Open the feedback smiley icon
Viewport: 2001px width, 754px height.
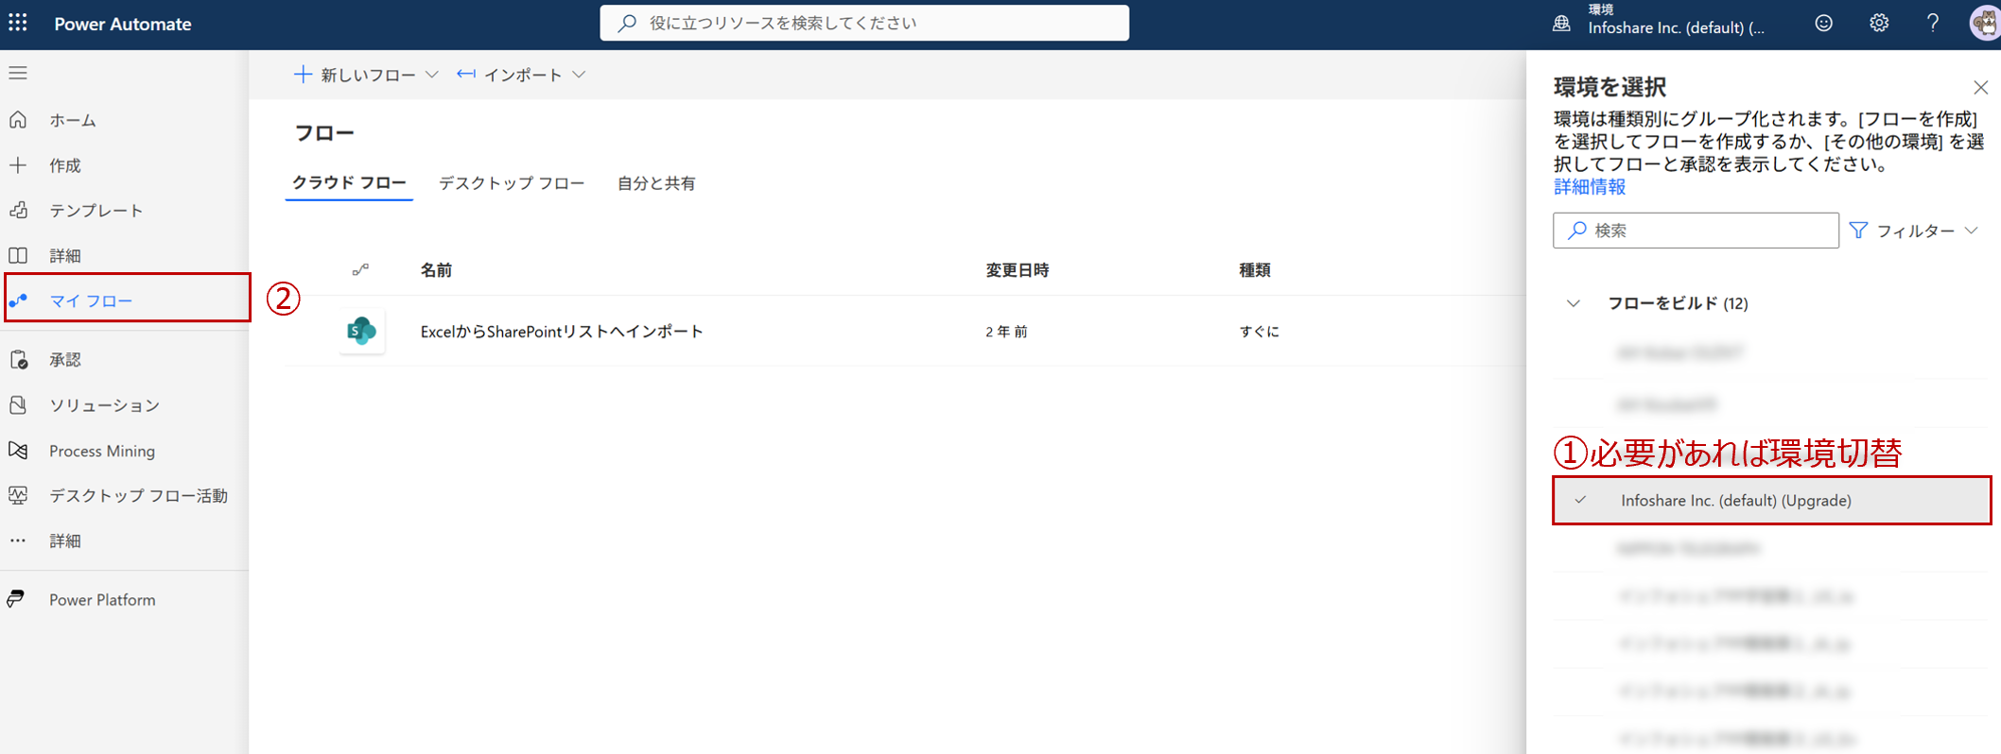coord(1823,24)
